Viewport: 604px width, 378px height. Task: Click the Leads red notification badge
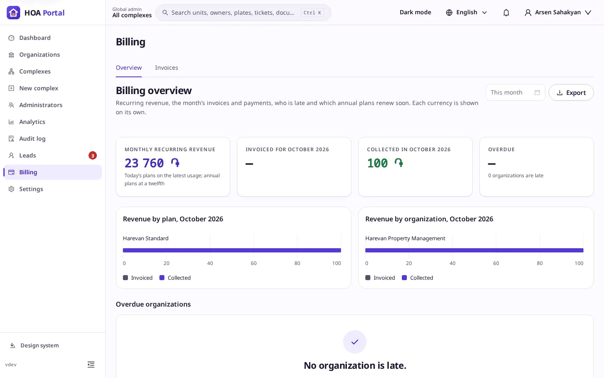coord(93,155)
